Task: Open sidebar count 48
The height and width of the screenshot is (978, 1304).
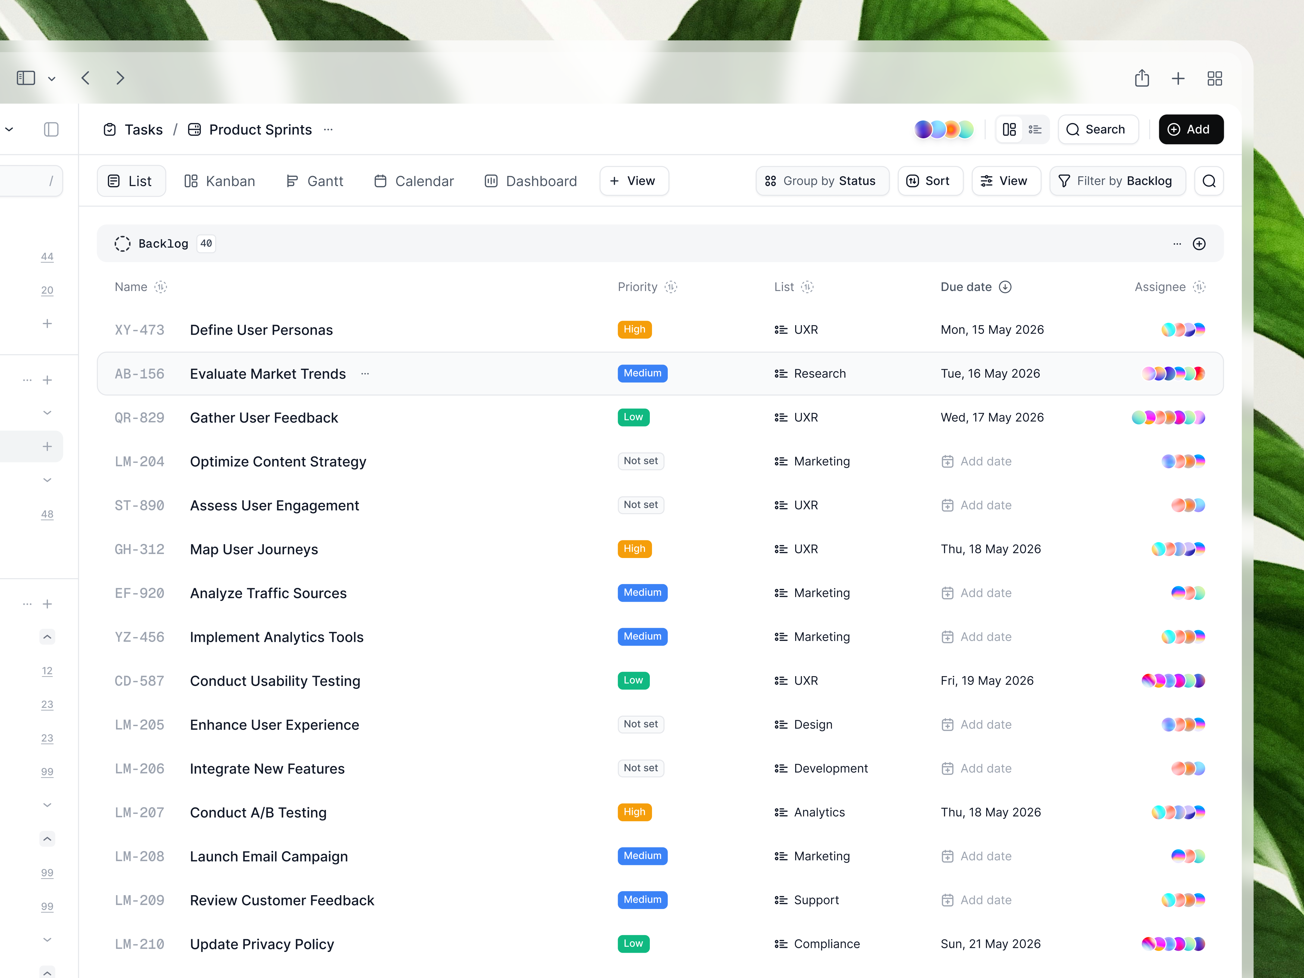Action: pyautogui.click(x=47, y=514)
